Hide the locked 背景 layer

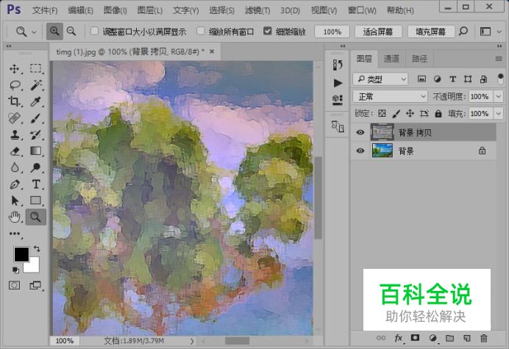tap(360, 151)
